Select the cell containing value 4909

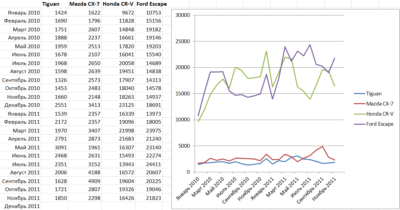click(84, 181)
